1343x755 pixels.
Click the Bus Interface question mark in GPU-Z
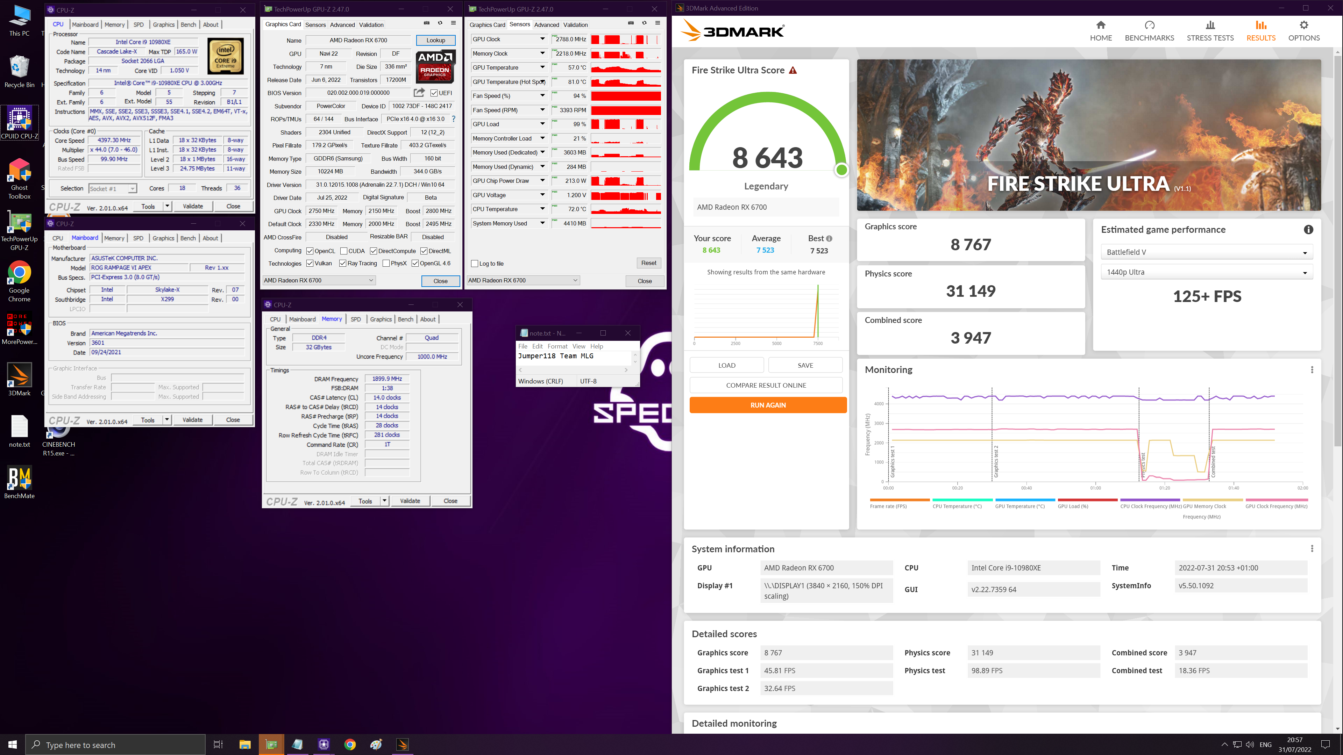coord(454,119)
